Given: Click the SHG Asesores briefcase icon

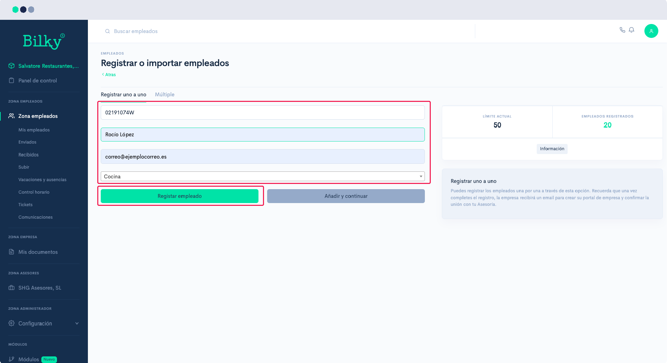Looking at the screenshot, I should click(x=11, y=288).
